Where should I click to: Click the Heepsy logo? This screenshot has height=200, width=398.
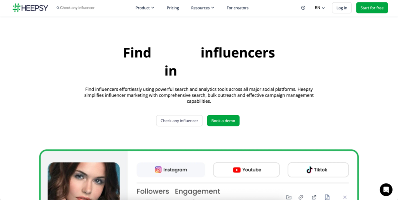click(30, 8)
